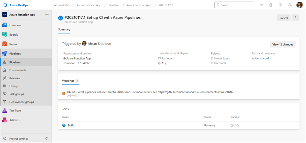Click Azure Function App project title in sidebar
Viewport: 306px width, 143px height.
22,15
